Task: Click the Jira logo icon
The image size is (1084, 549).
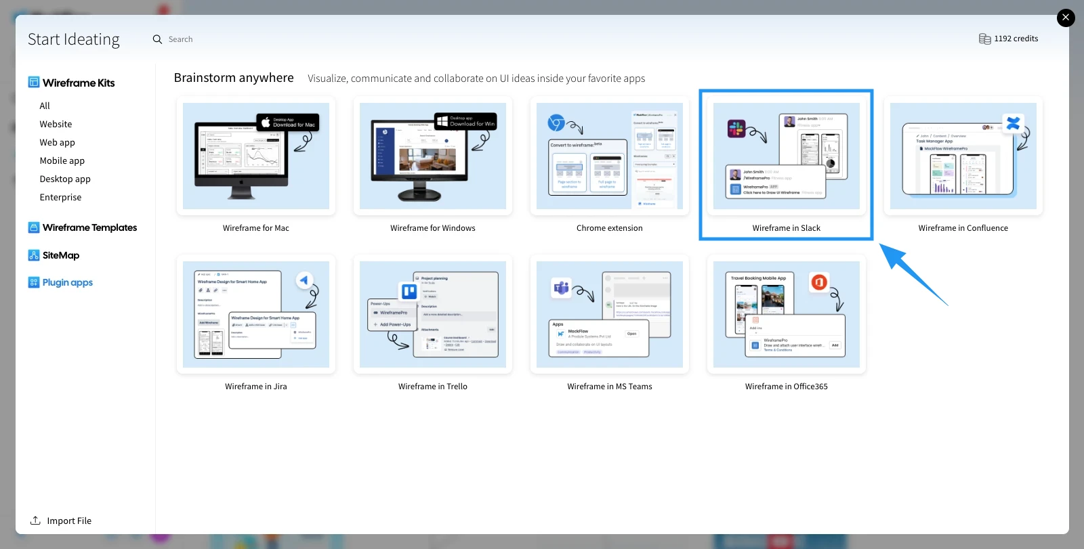Action: [x=304, y=280]
